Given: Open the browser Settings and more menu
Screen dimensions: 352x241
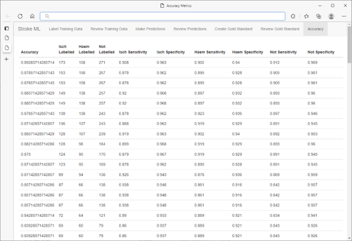Looking at the screenshot, I should click(x=344, y=16).
